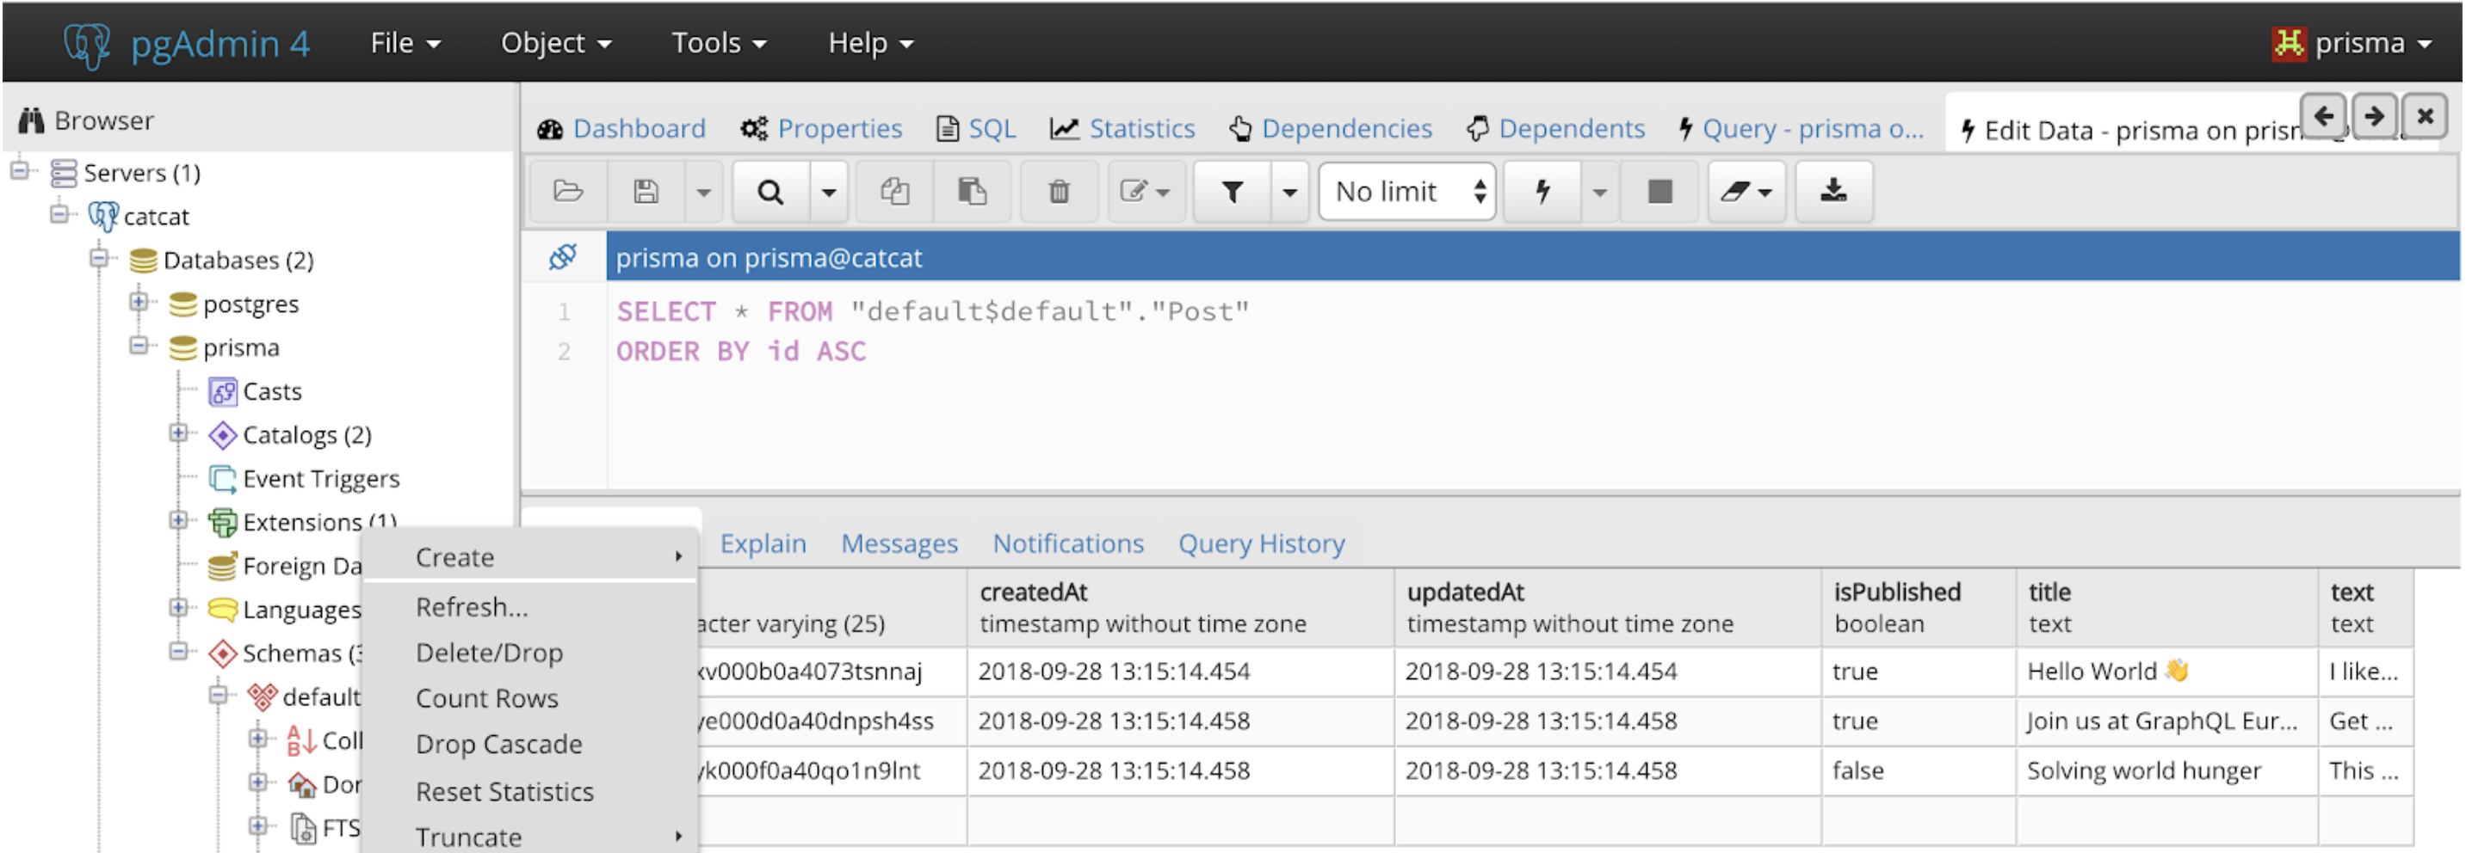Switch to the Properties tab
Screen dimensions: 2472x853
pyautogui.click(x=821, y=128)
